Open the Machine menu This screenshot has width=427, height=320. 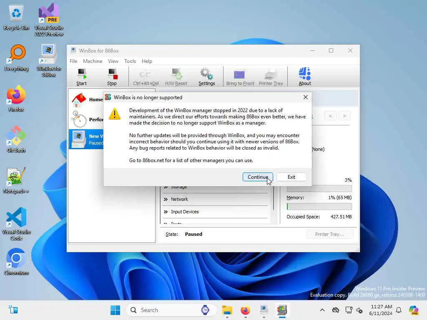pos(93,61)
